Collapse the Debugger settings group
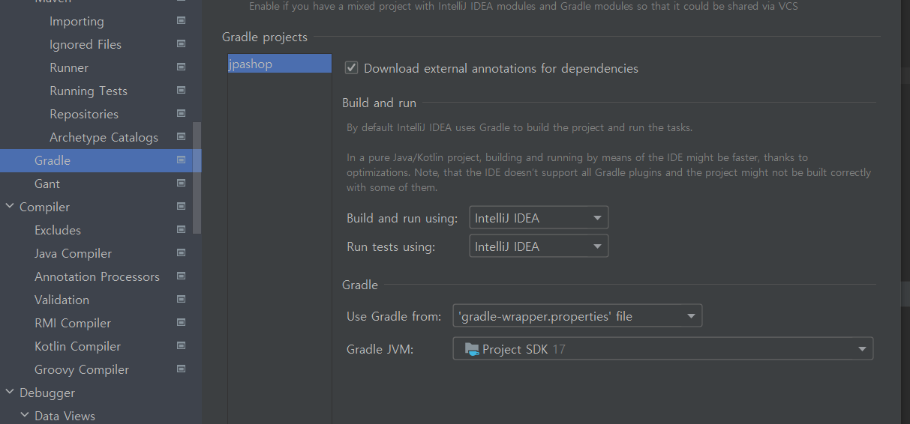This screenshot has width=910, height=424. pyautogui.click(x=9, y=393)
